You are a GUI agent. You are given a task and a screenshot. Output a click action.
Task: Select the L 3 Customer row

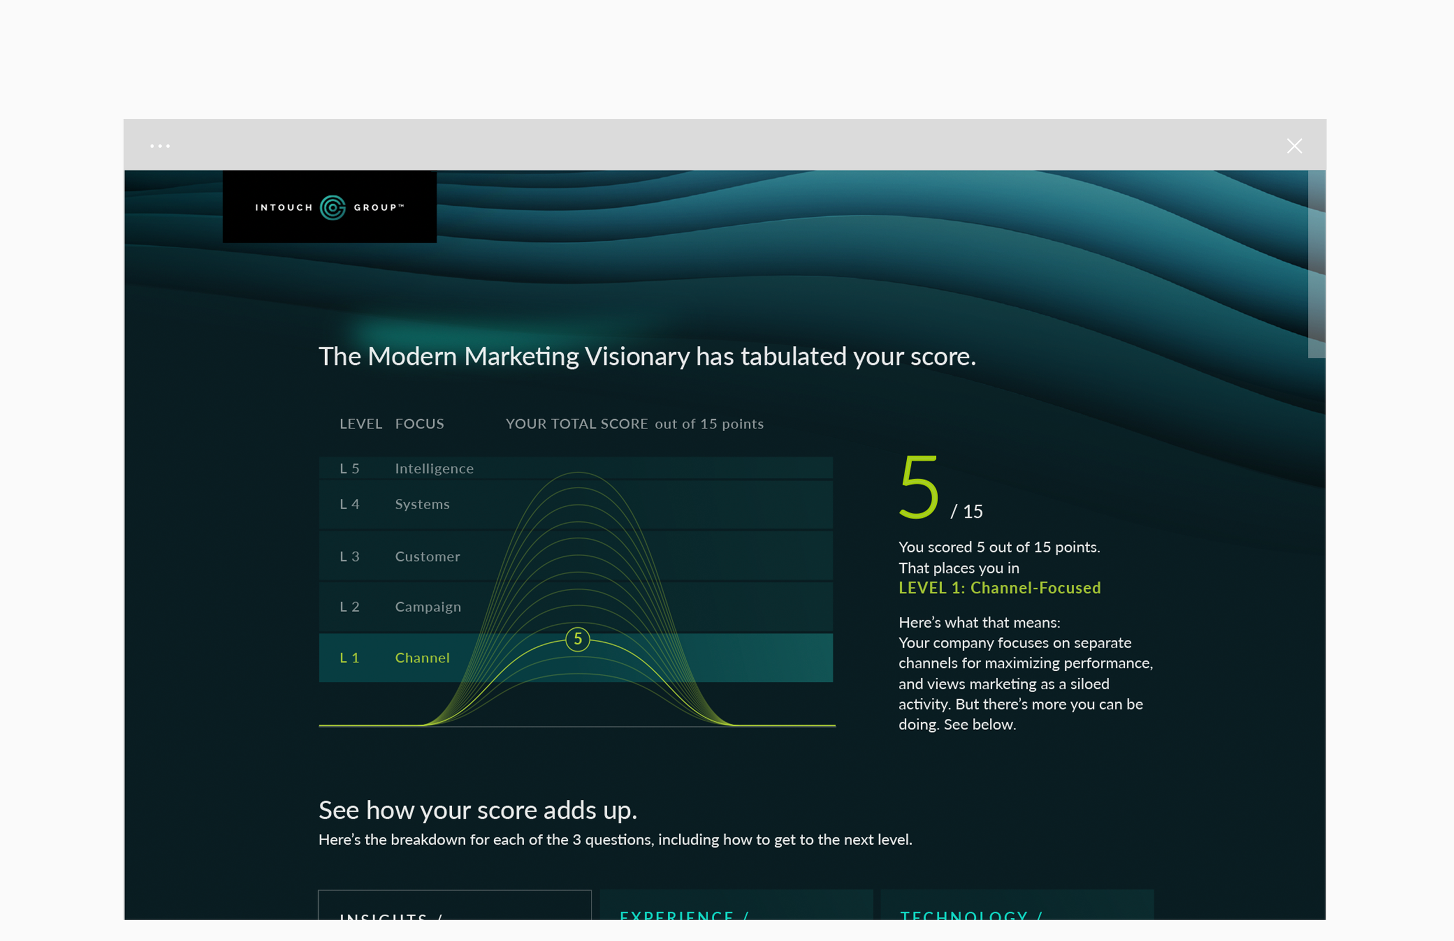[x=575, y=556]
